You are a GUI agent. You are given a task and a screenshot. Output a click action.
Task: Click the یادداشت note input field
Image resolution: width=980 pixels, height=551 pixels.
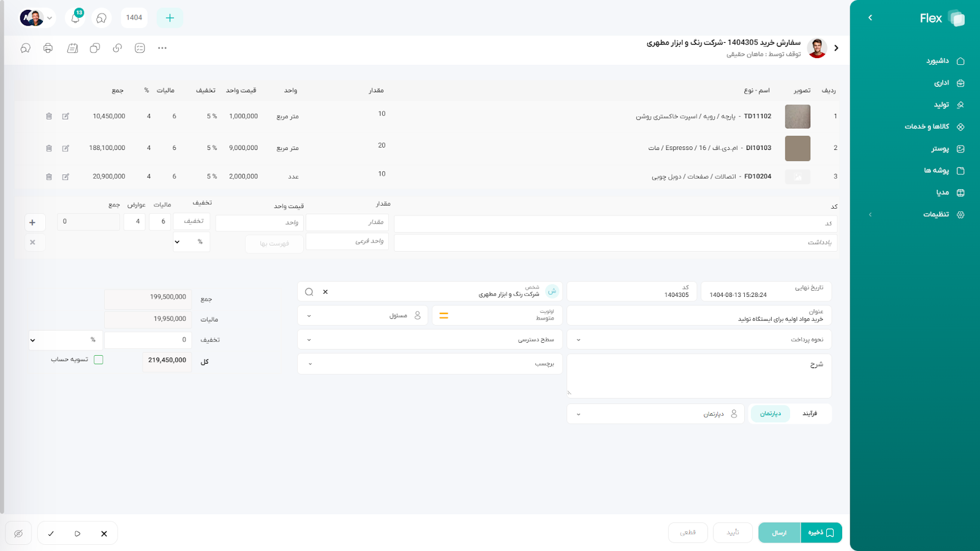click(616, 242)
